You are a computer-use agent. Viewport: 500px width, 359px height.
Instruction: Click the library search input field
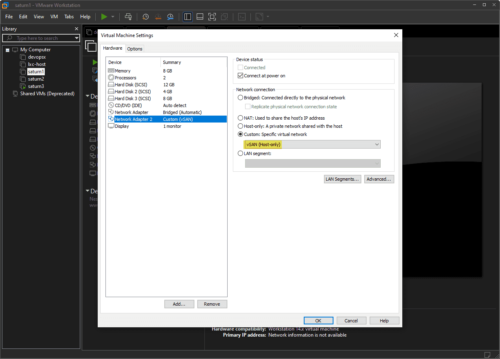click(41, 38)
